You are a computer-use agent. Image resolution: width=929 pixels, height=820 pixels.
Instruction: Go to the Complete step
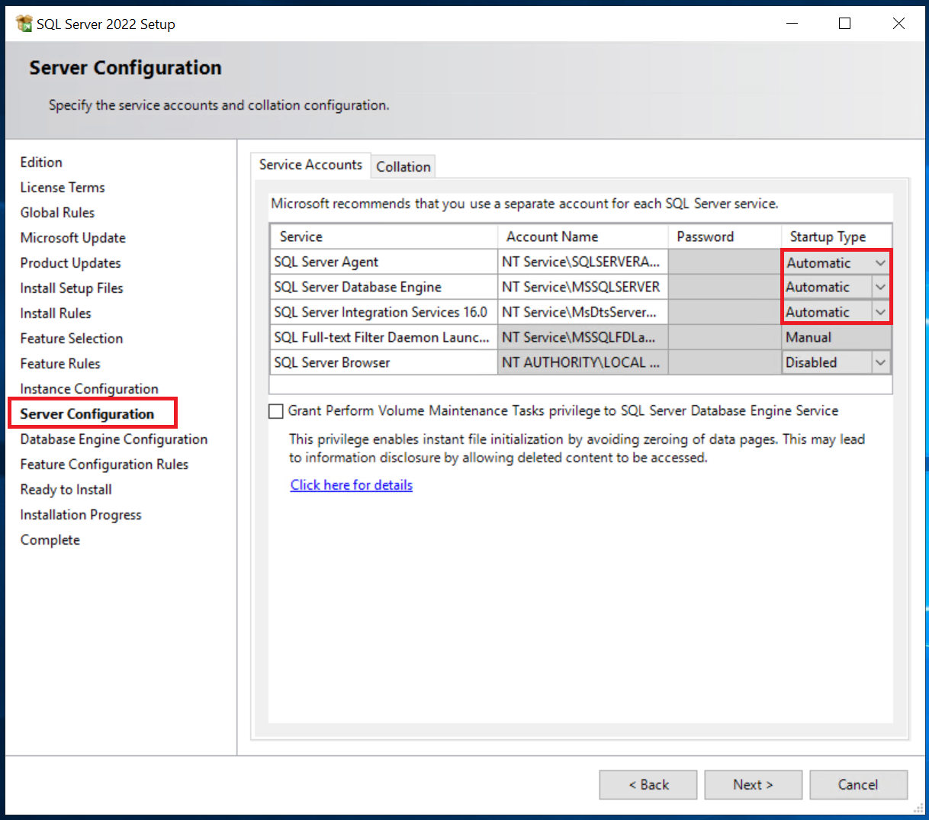point(50,540)
